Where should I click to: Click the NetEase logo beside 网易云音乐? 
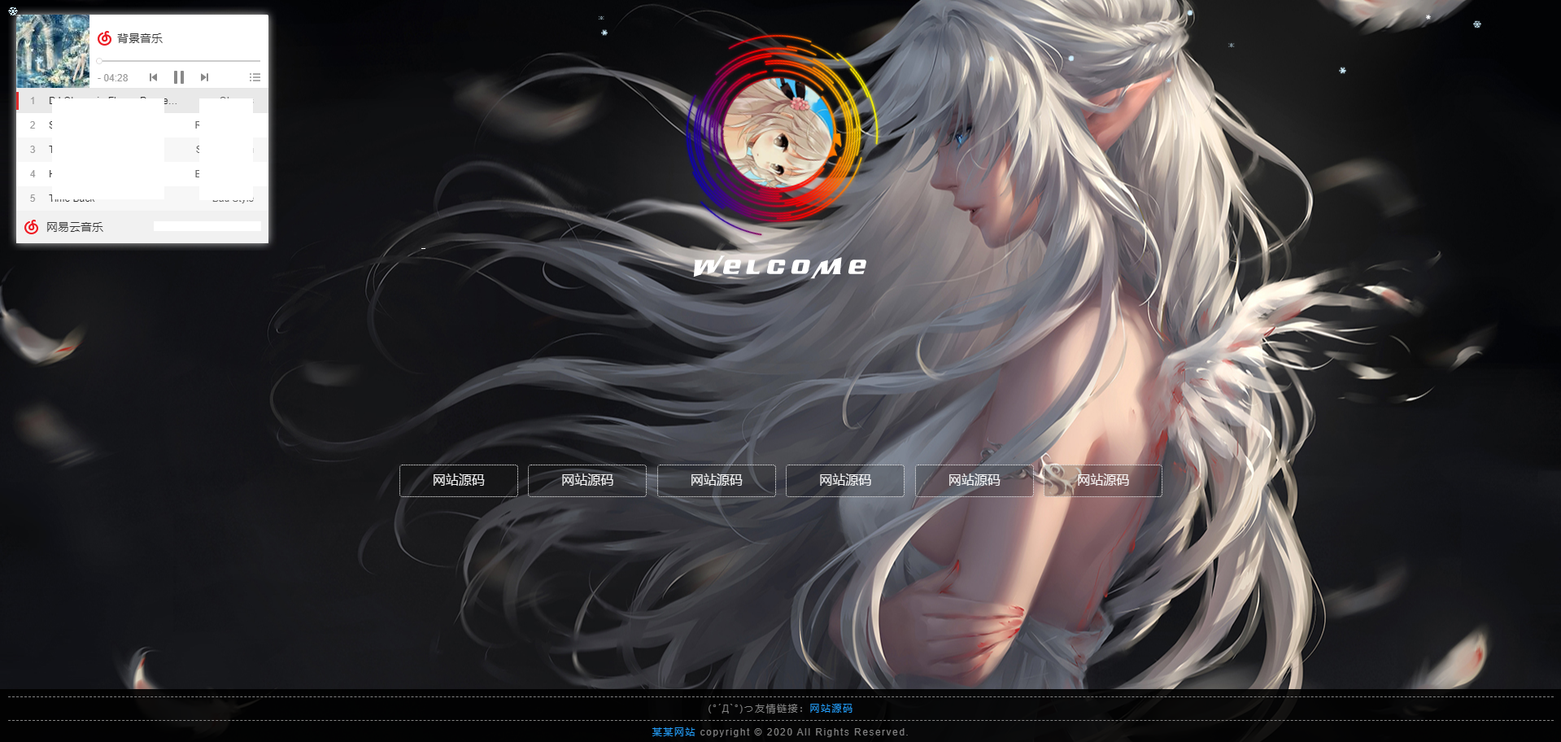[31, 227]
